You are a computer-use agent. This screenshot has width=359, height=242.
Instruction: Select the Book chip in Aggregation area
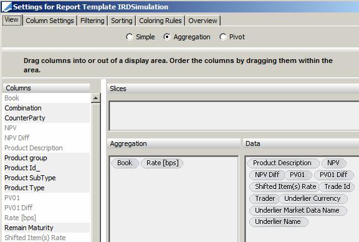[x=125, y=163]
